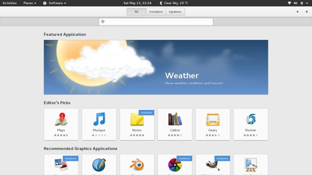The image size is (312, 175).
Task: Open the Notes sticky note icon
Action: pos(137,119)
